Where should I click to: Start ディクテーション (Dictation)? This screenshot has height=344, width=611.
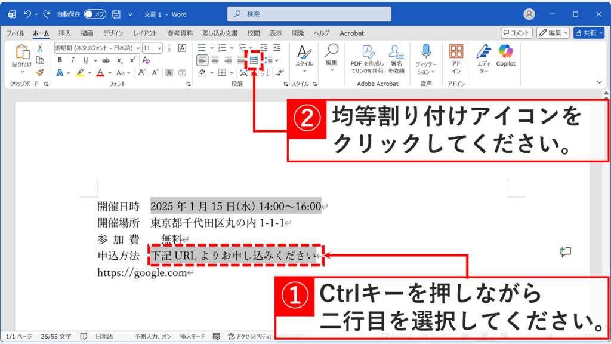tap(425, 57)
